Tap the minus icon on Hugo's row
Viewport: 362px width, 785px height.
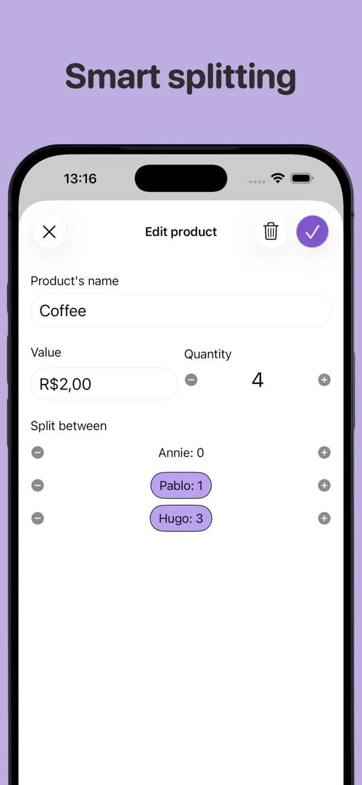(37, 518)
